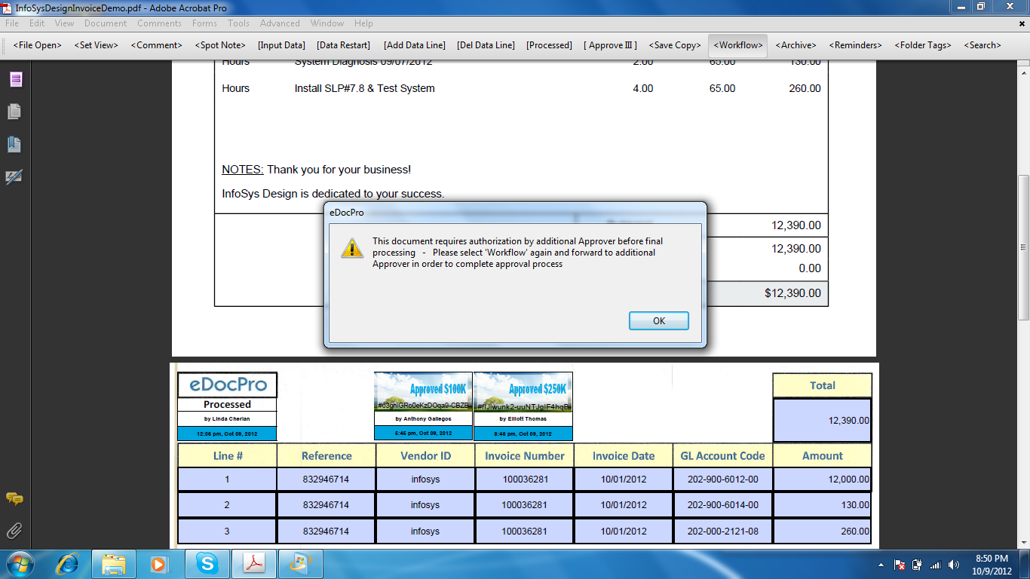Click the Total field showing 12,390.00
The image size is (1030, 579).
click(x=822, y=421)
